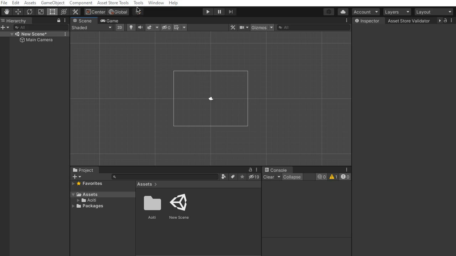456x256 pixels.
Task: Open Aoiti folder thumbnail
Action: 152,203
